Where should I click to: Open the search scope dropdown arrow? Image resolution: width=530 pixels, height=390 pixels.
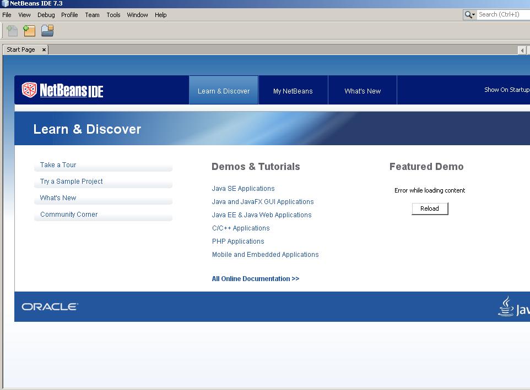point(473,14)
